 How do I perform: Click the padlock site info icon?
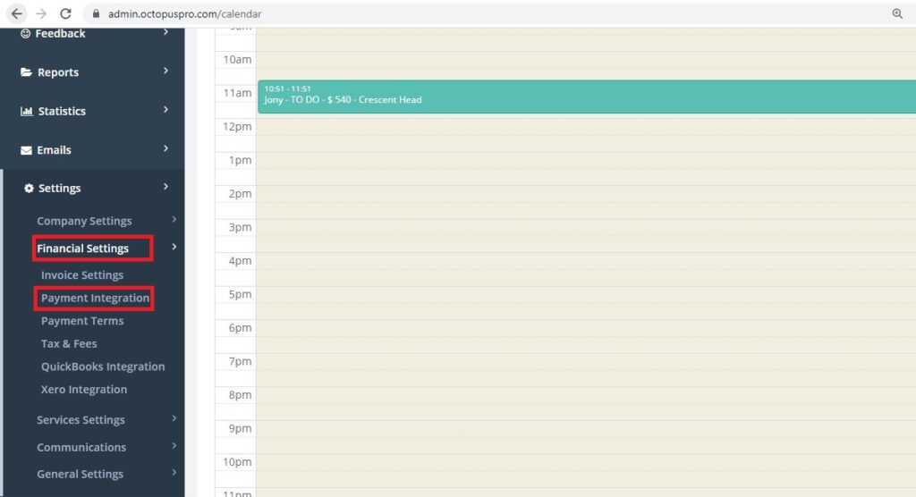[97, 13]
